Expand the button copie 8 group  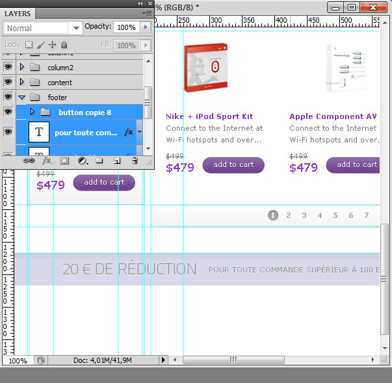click(33, 111)
